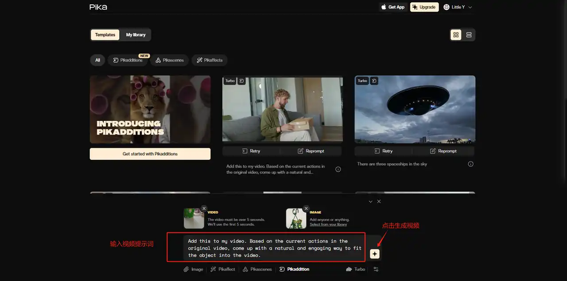Retry the man with box video

pos(252,151)
